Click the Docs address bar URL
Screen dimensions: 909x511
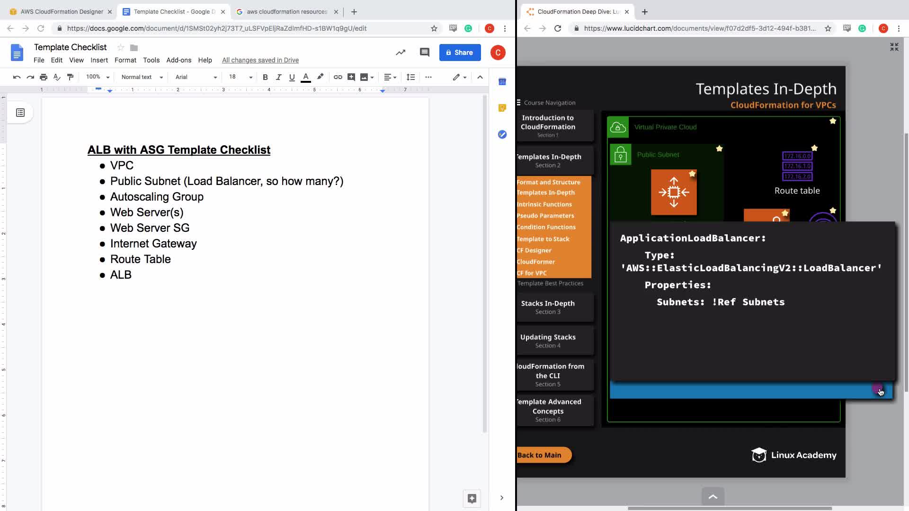point(217,28)
